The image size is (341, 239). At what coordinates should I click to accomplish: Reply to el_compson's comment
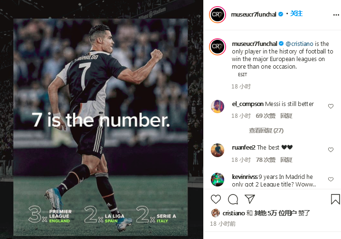tap(286, 115)
